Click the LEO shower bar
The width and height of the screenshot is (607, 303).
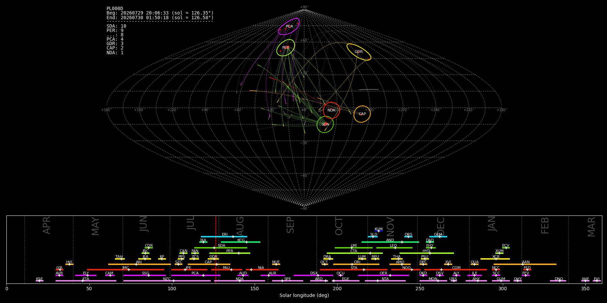(394, 248)
